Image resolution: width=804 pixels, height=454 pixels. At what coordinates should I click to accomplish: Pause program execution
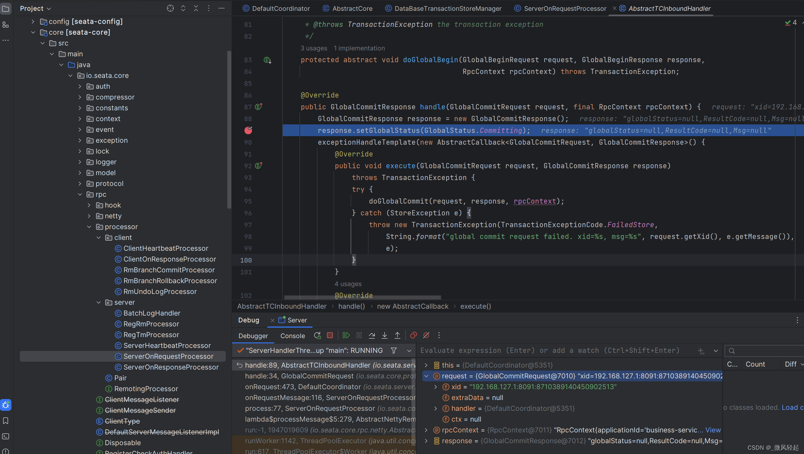point(359,336)
